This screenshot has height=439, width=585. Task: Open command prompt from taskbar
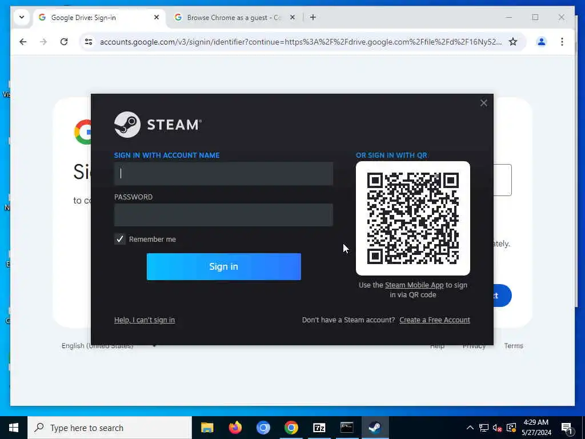pyautogui.click(x=347, y=428)
